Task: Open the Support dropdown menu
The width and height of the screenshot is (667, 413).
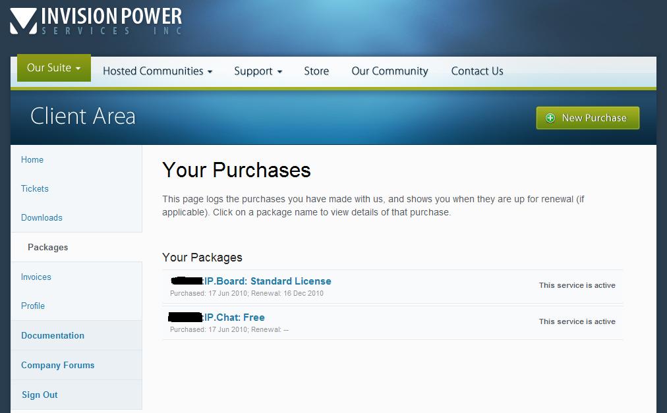Action: pos(258,71)
